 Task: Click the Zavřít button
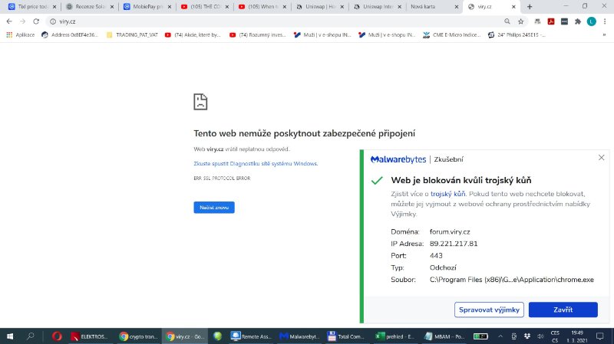pos(563,310)
